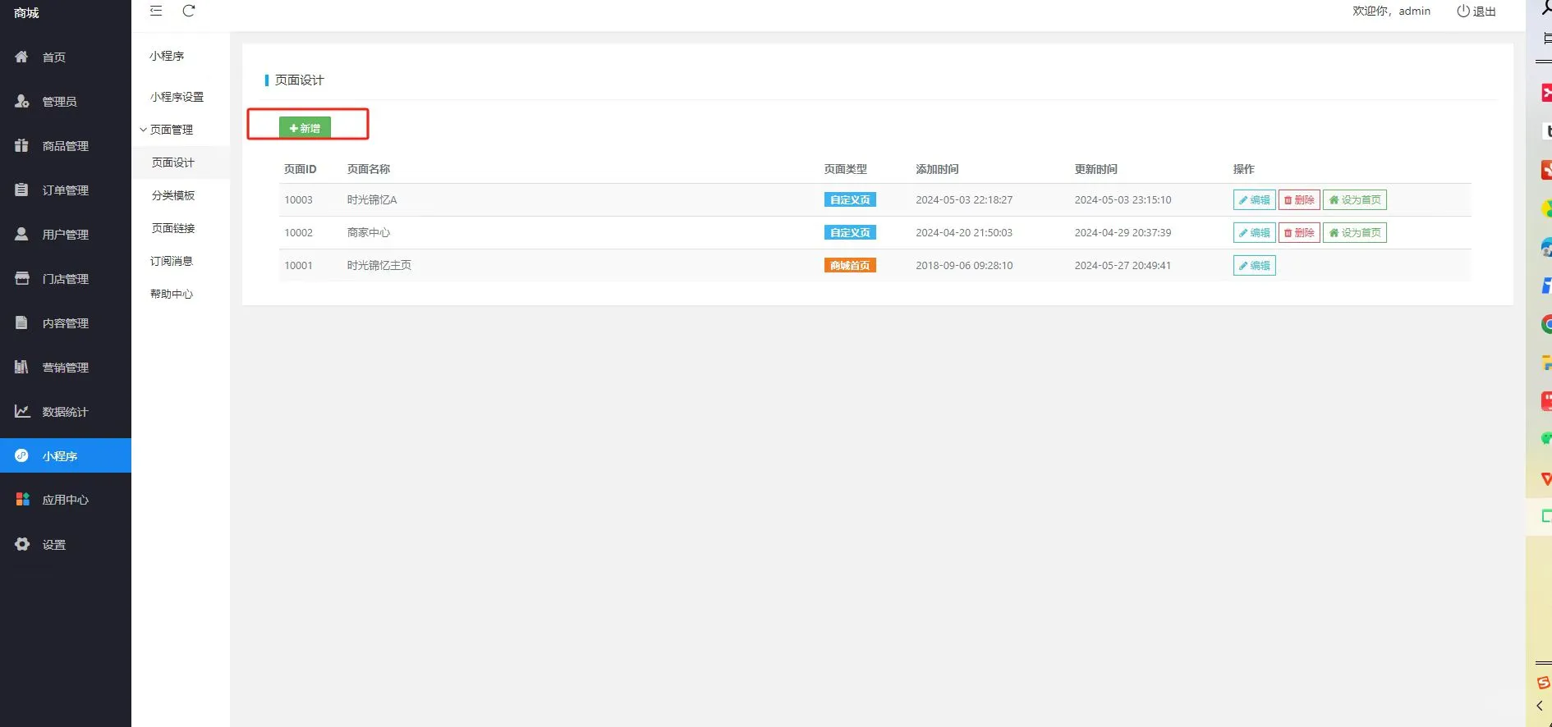1552x727 pixels.
Task: Click 退出 logout power icon
Action: click(1476, 11)
